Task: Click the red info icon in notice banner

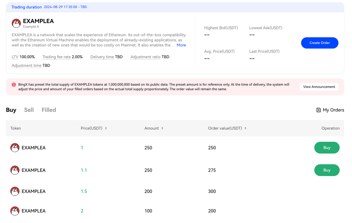Action: point(14,85)
